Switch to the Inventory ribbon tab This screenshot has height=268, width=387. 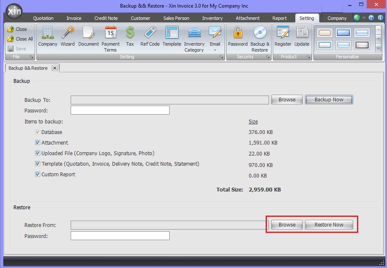click(x=212, y=18)
